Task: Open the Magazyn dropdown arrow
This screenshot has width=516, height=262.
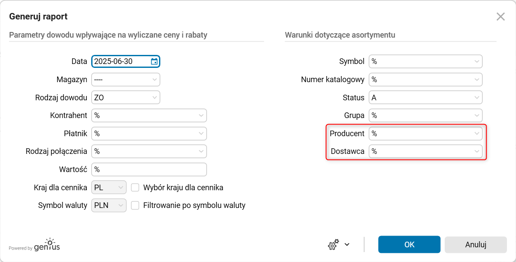Action: pyautogui.click(x=155, y=80)
